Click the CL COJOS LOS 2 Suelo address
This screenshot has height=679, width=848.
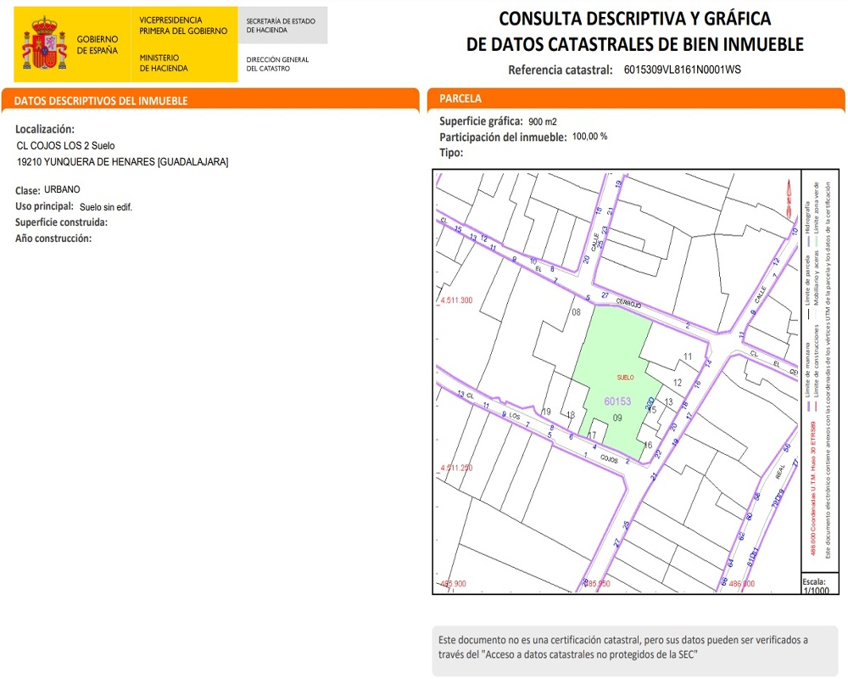tap(65, 146)
